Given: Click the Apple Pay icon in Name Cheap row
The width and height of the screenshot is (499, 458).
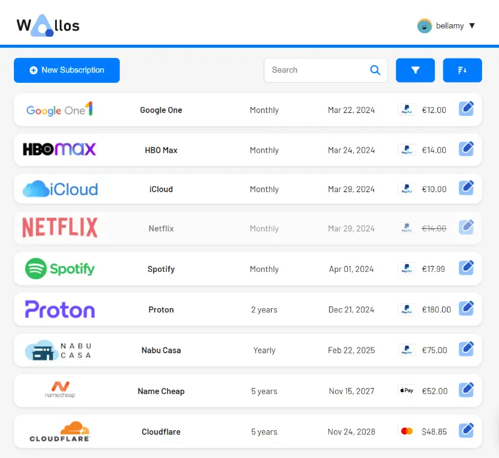Looking at the screenshot, I should (x=406, y=390).
